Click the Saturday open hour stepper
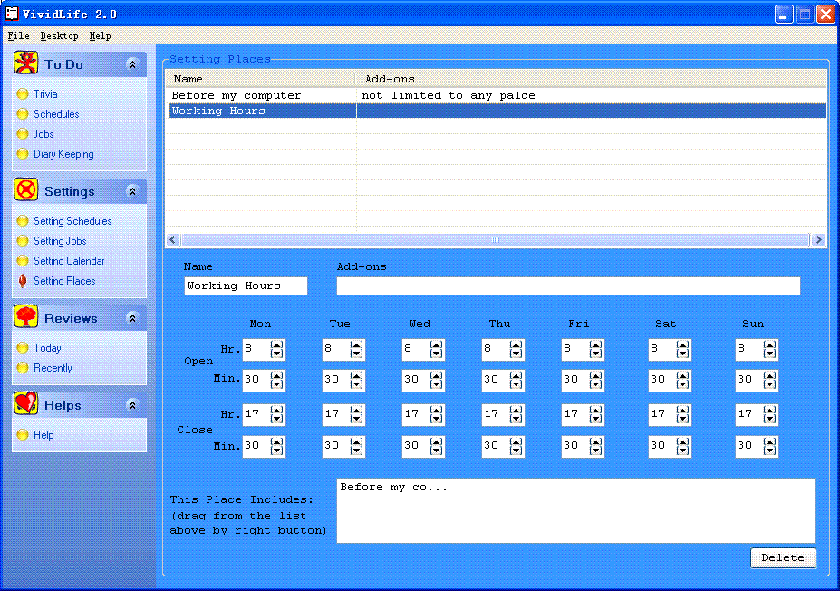 pos(683,349)
